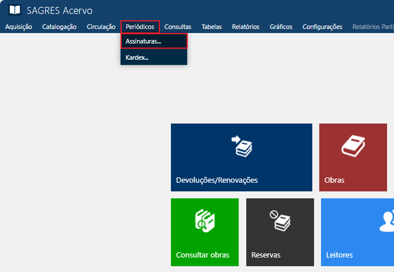Expand the Consultas menu
This screenshot has height=272, width=394.
pyautogui.click(x=177, y=27)
